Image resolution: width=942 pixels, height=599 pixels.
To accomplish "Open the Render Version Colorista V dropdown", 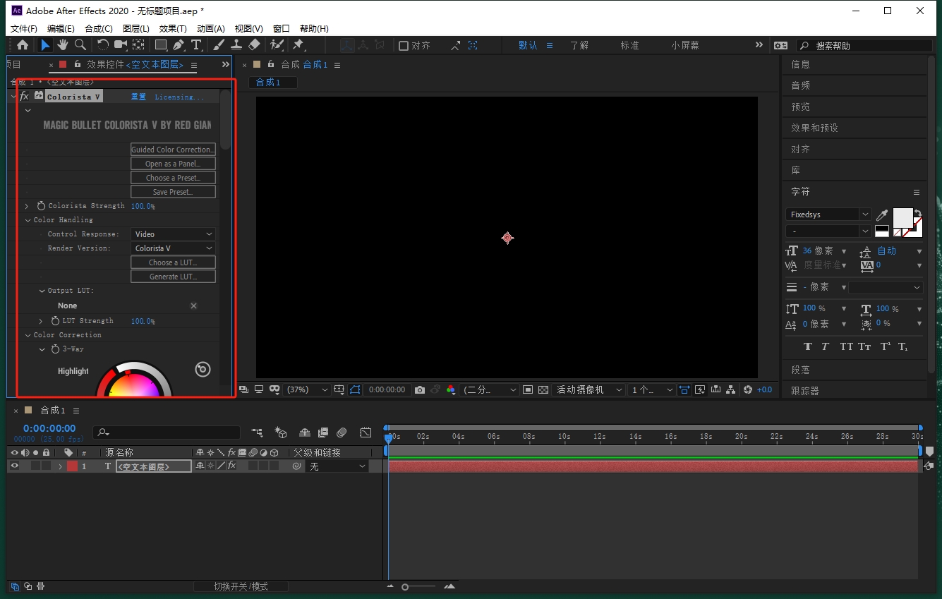I will click(173, 248).
